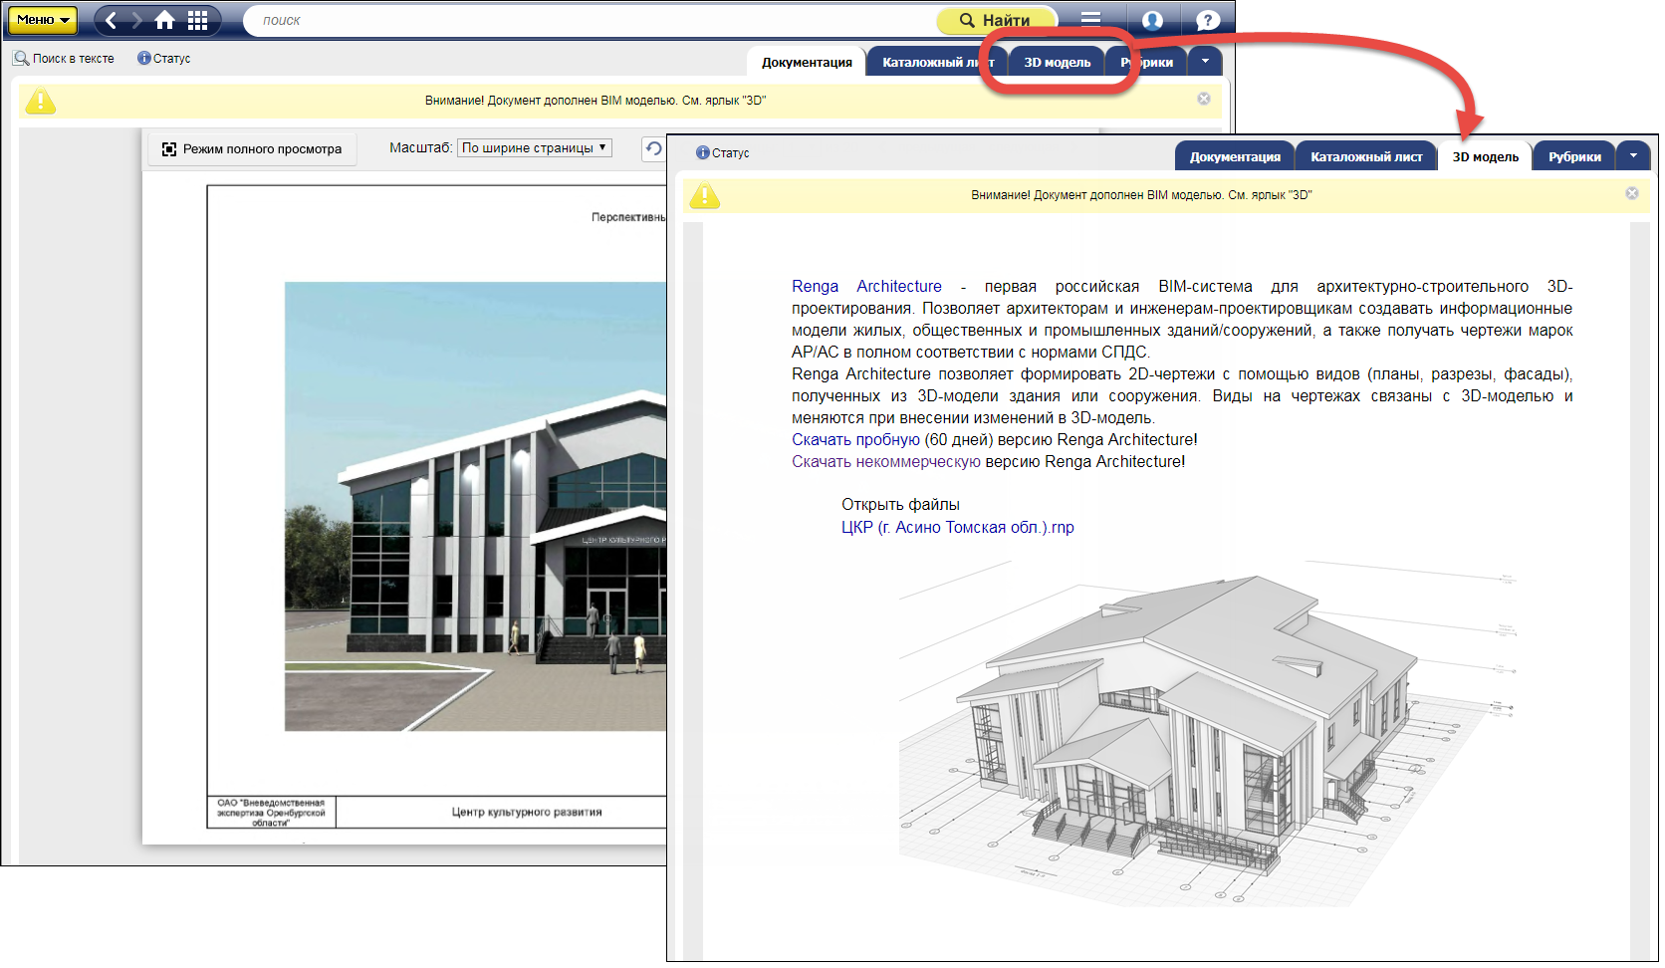Switch to Документация tab in right panel
1665x968 pixels.
[x=1235, y=157]
